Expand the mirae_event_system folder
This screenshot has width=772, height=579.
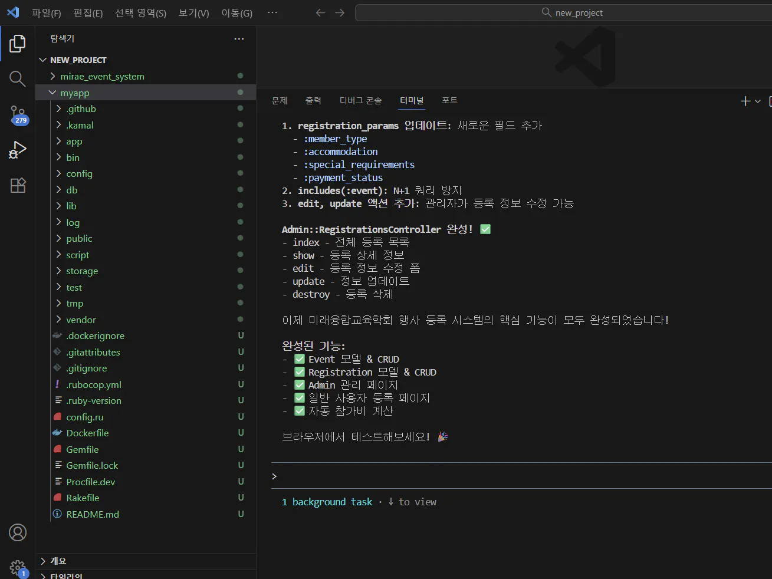point(102,76)
